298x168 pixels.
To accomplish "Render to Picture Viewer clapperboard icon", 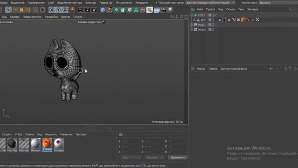I will click(x=87, y=10).
